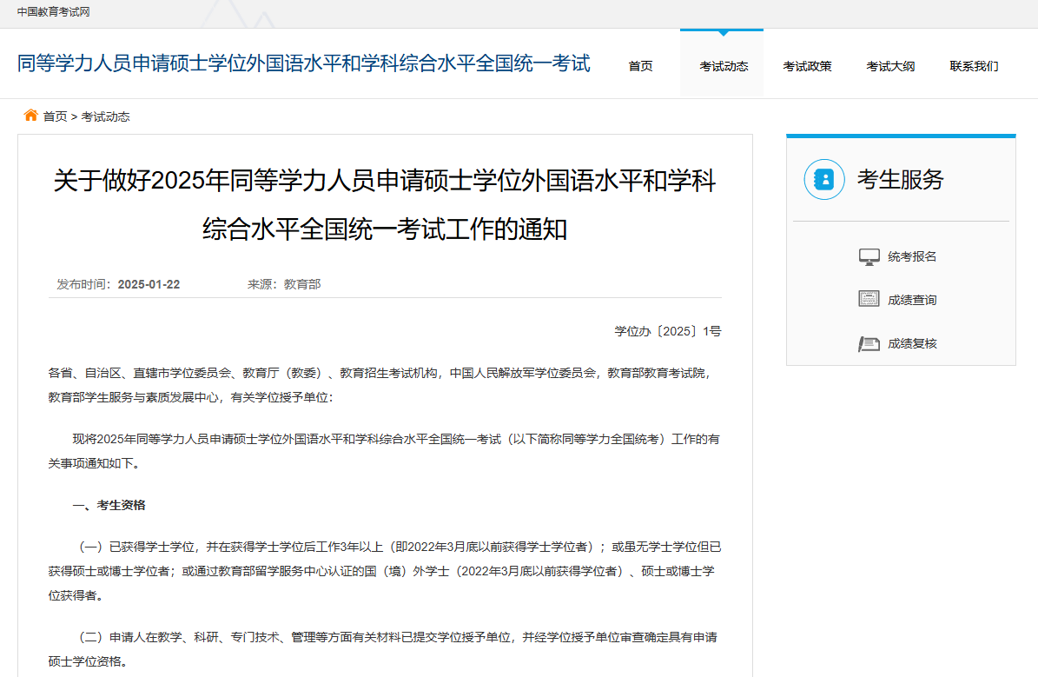Open the 统考报名 service link
The width and height of the screenshot is (1038, 677).
912,257
